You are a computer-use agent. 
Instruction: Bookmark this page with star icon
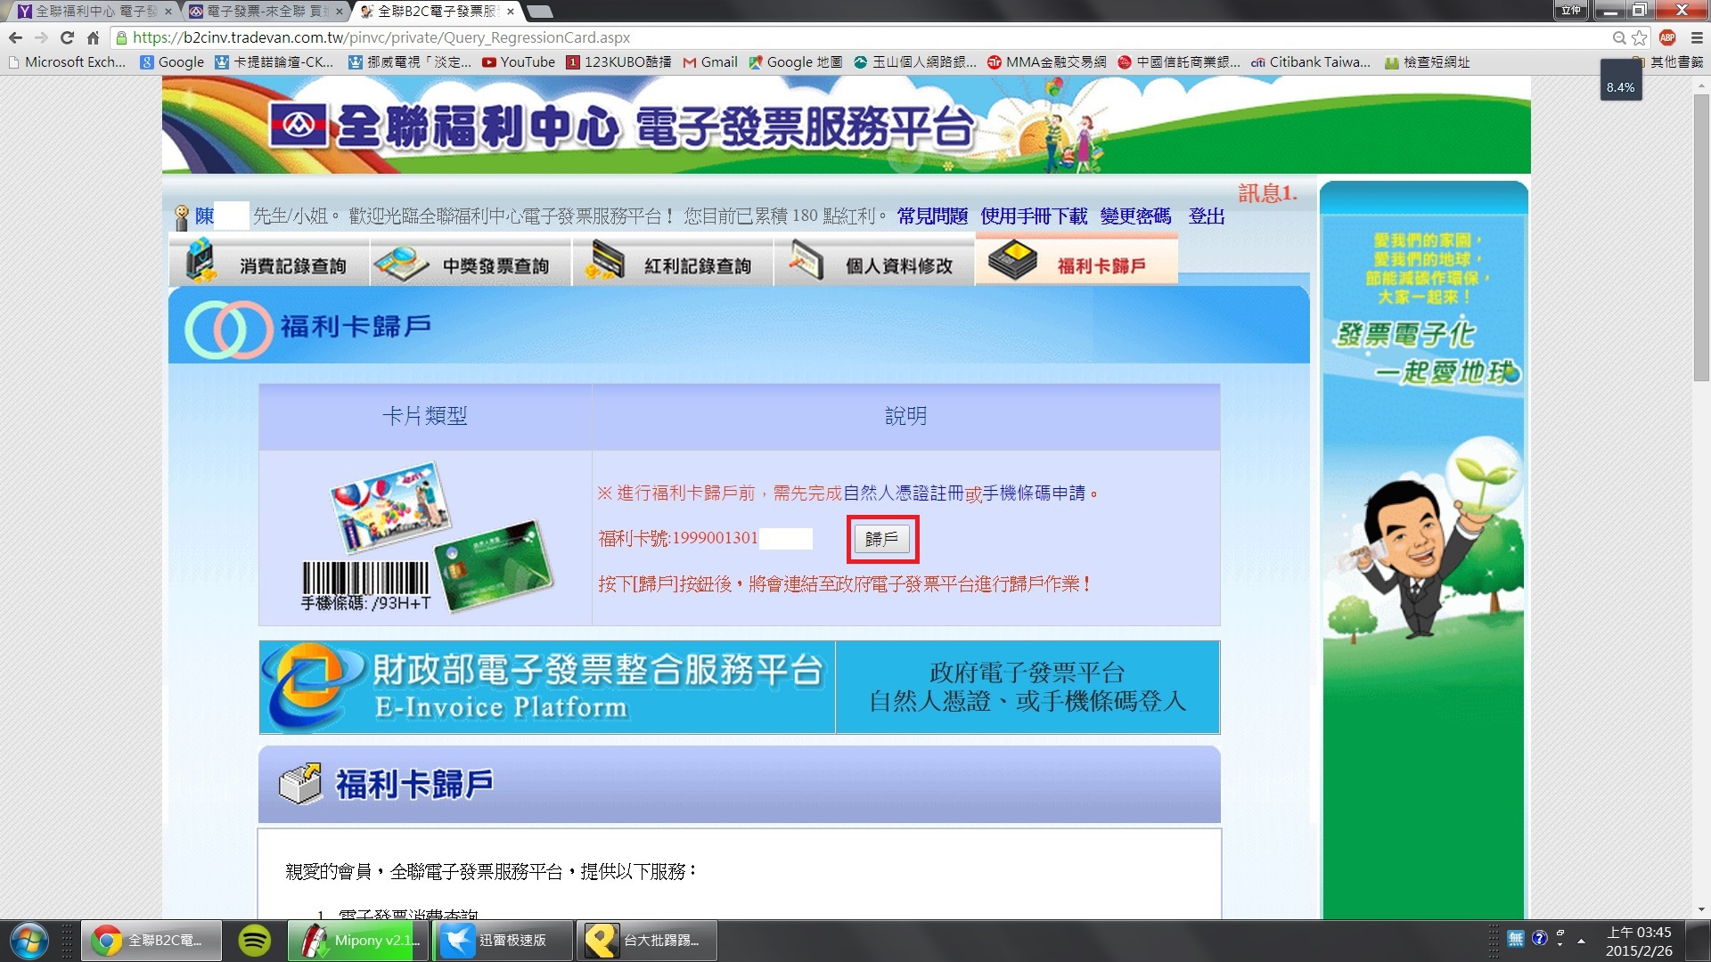click(x=1640, y=37)
